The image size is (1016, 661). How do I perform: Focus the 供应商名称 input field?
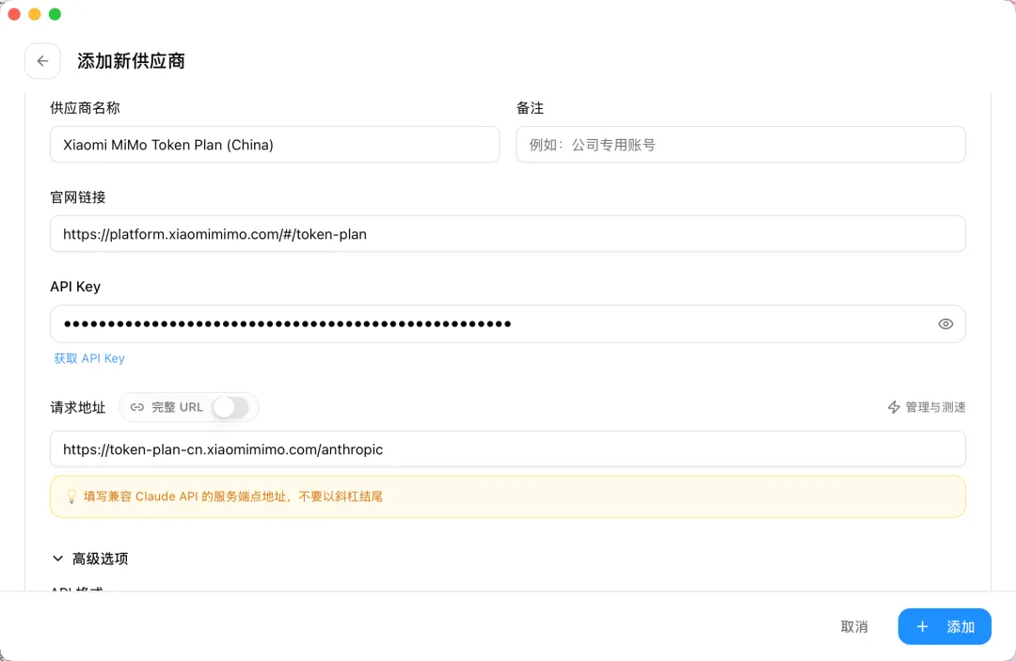pos(275,145)
